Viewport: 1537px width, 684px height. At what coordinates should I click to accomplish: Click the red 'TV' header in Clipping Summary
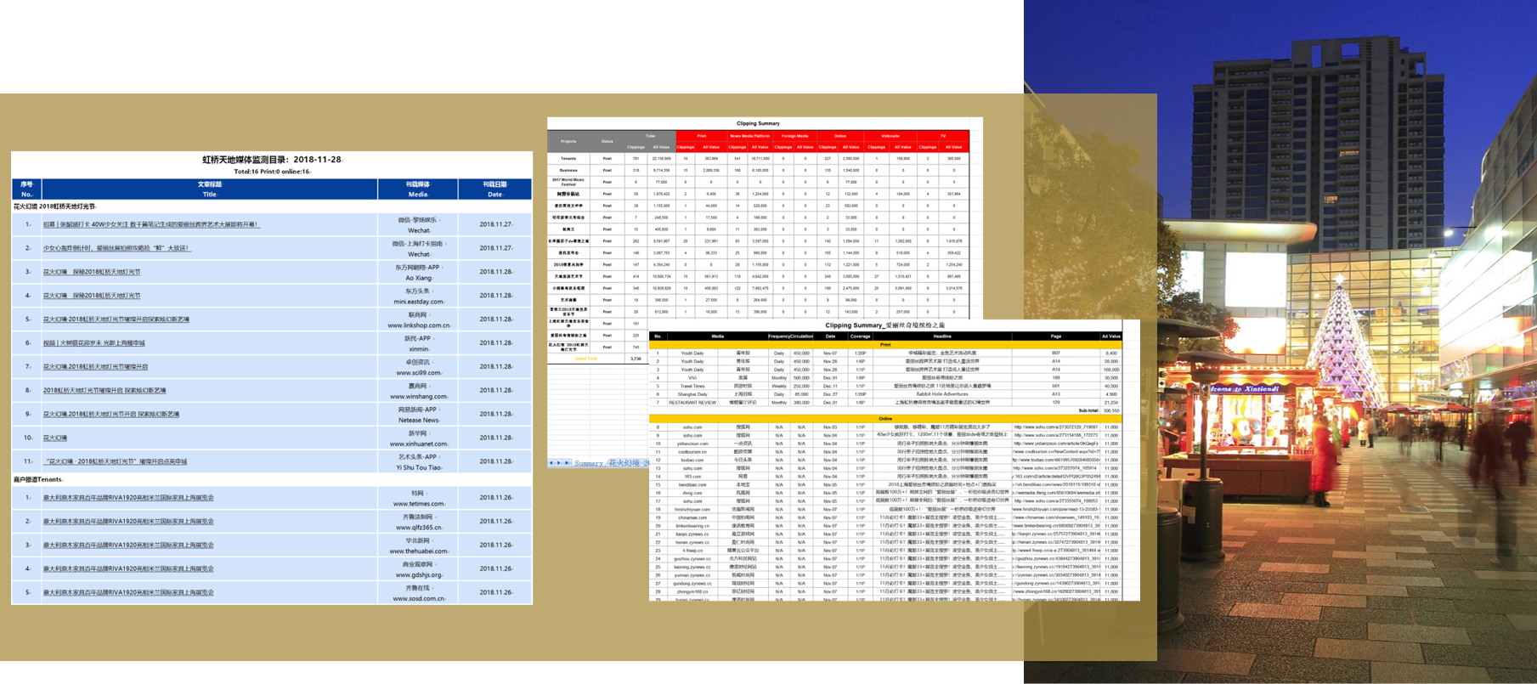[x=943, y=136]
